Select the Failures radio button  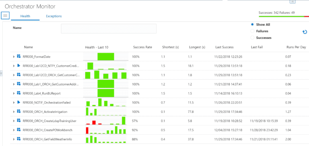coord(252,31)
